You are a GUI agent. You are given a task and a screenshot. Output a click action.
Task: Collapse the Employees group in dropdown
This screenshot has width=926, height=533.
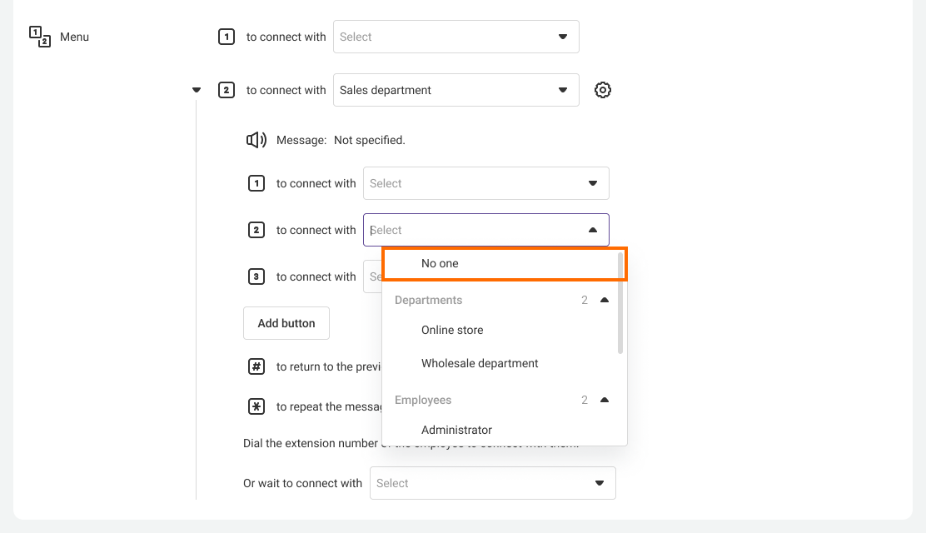point(605,400)
